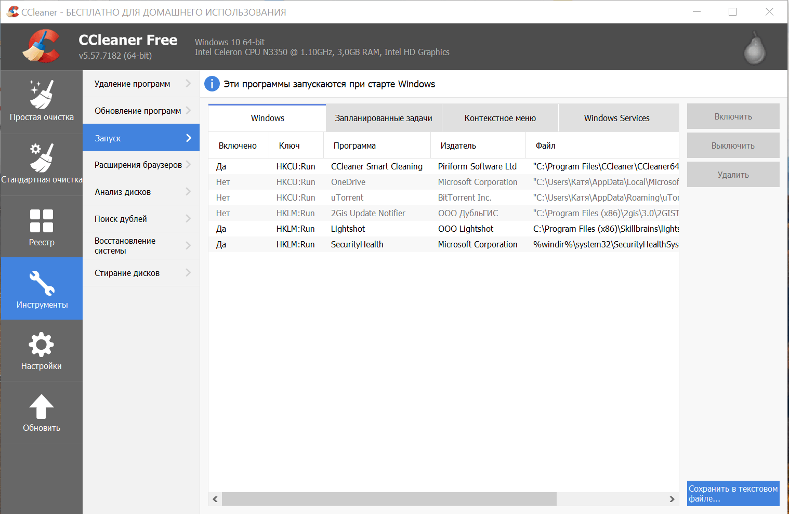Viewport: 789px width, 514px height.
Task: Open Обновление программ menu item
Action: pyautogui.click(x=141, y=111)
